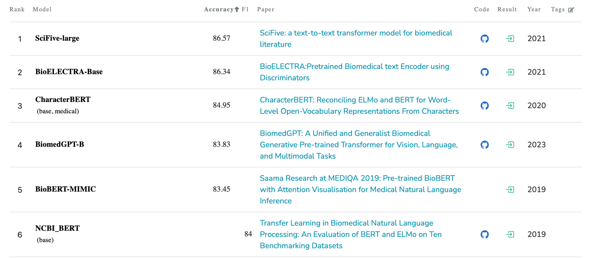View result entry for BioBERT-MIMIC

(510, 190)
